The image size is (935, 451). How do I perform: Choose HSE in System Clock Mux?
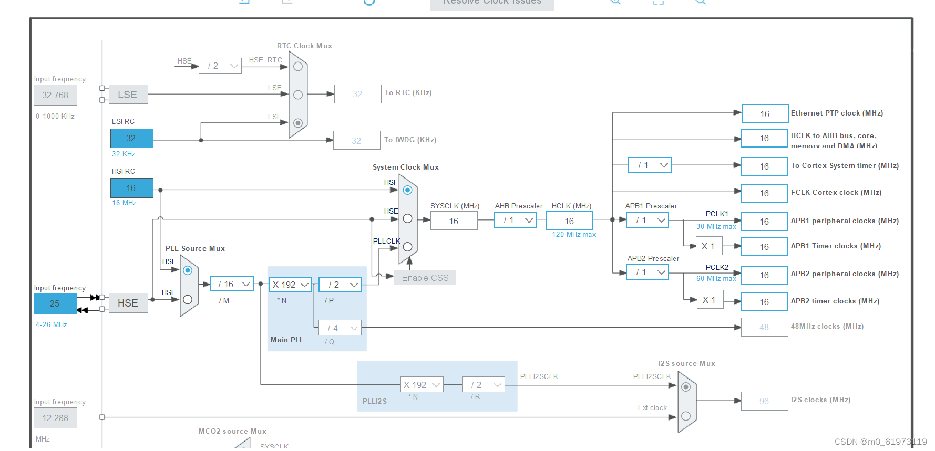coord(407,218)
